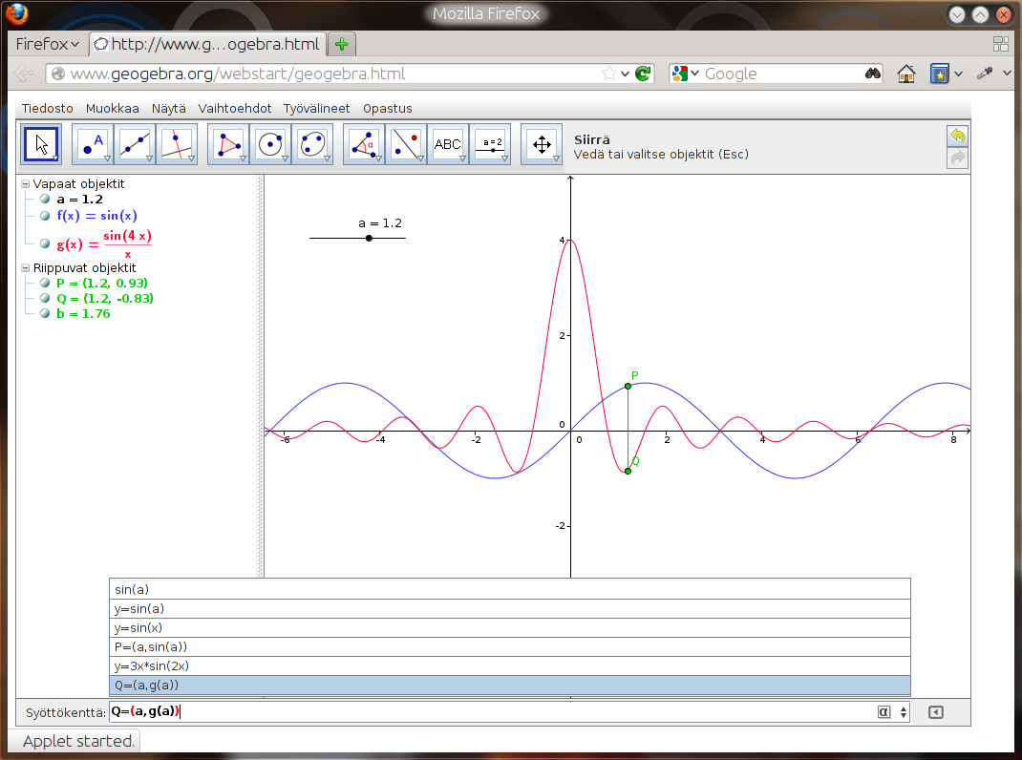Click the binoculars search icon
The image size is (1022, 760).
pos(873,74)
